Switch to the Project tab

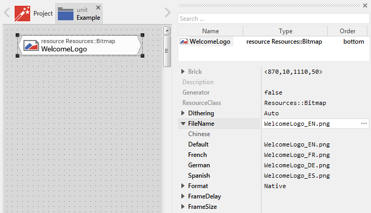point(43,14)
